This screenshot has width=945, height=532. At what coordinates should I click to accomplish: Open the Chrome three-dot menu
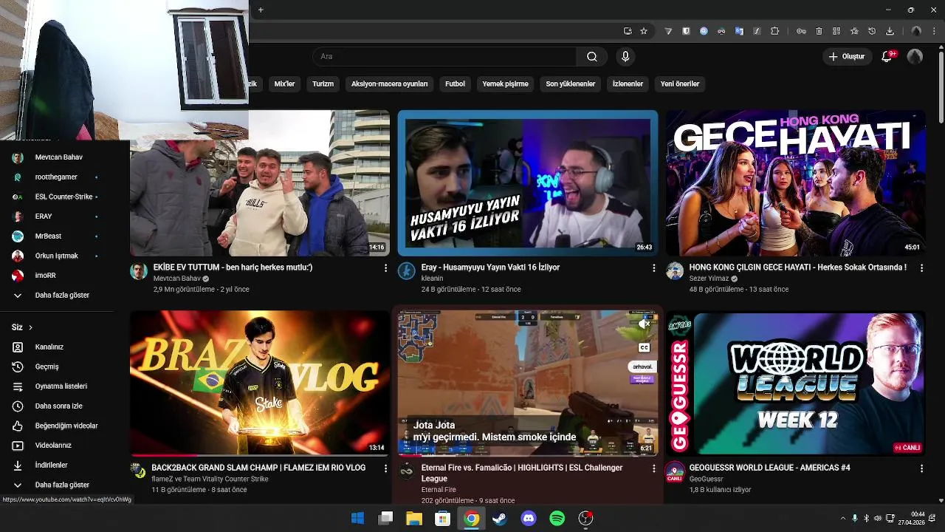coord(934,31)
